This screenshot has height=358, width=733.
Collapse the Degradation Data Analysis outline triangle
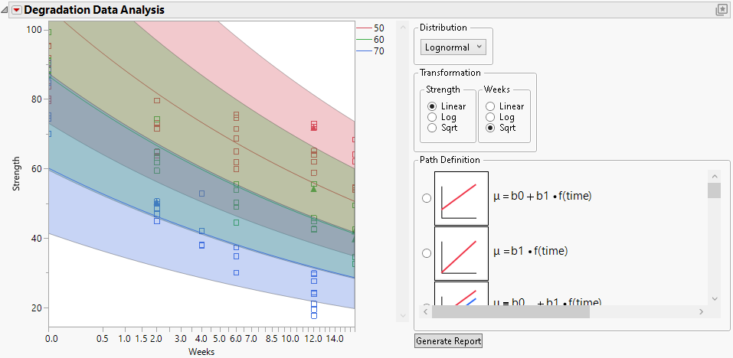click(x=5, y=10)
